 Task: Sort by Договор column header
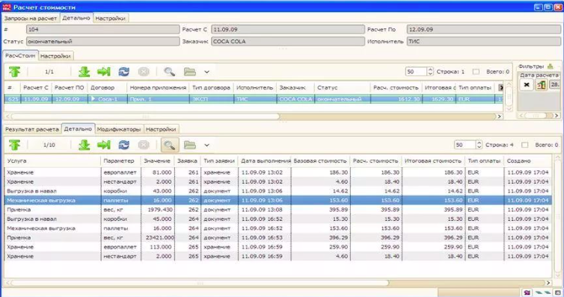tap(107, 87)
